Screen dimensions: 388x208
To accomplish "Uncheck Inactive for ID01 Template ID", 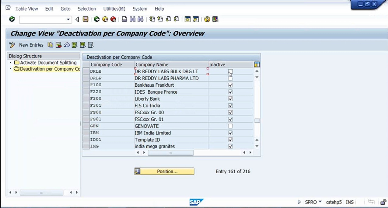I will [230, 140].
